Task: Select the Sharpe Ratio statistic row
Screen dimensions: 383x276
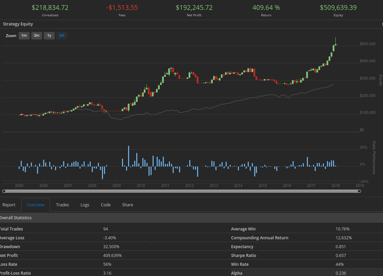Action: click(243, 256)
